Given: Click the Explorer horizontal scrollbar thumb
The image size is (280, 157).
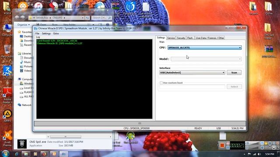Looking at the screenshot, I should tap(66, 137).
